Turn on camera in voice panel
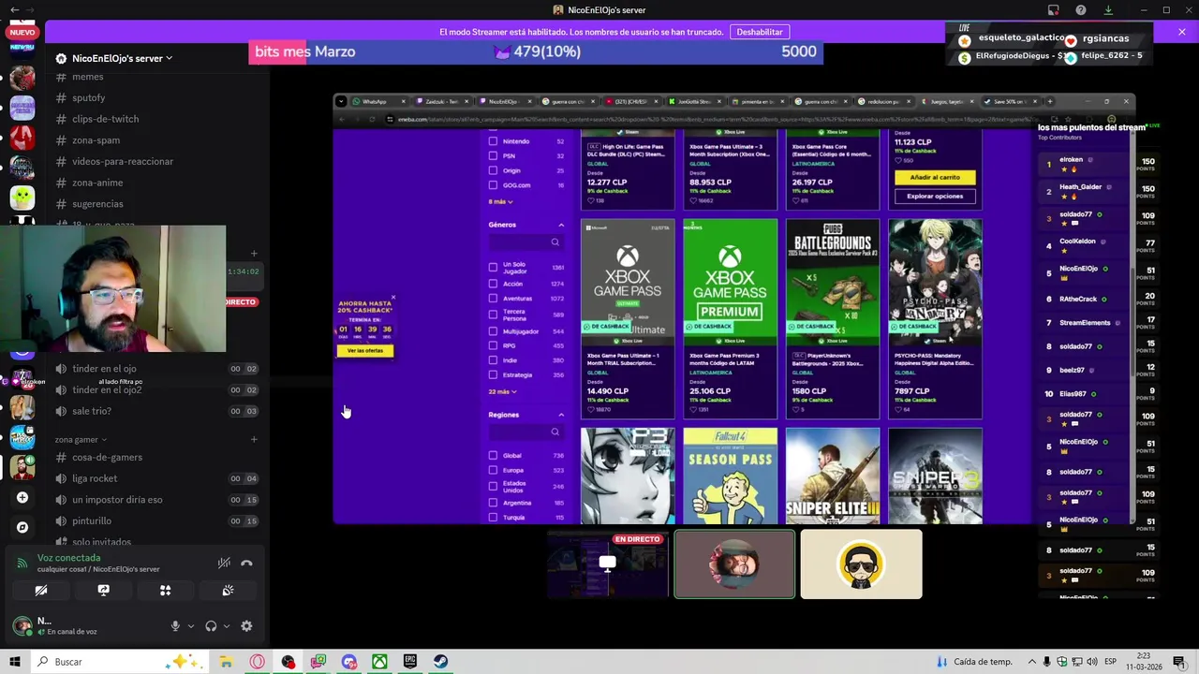This screenshot has height=674, width=1199. (41, 591)
